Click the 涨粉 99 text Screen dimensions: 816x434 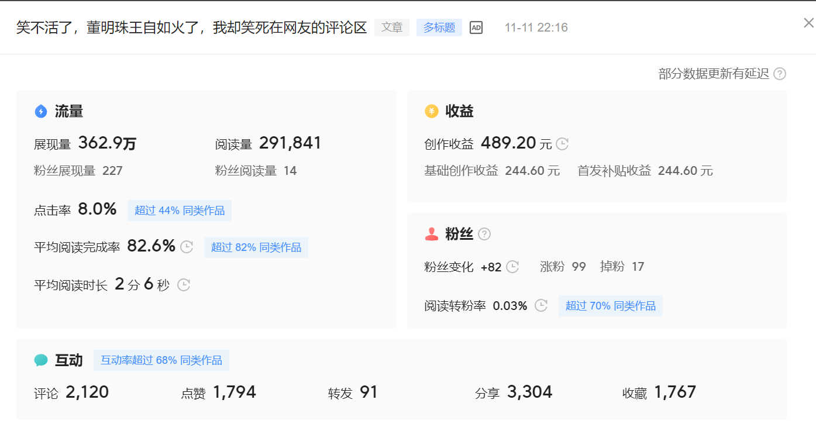[x=563, y=267]
